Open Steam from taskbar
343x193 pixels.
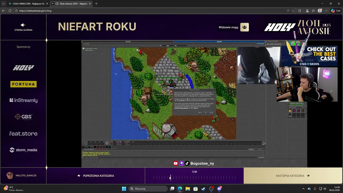tap(203, 189)
